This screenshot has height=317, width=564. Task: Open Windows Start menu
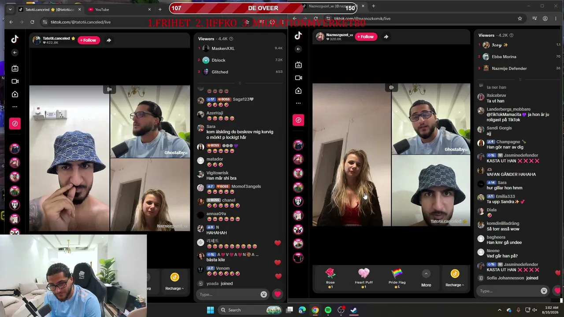click(210, 310)
